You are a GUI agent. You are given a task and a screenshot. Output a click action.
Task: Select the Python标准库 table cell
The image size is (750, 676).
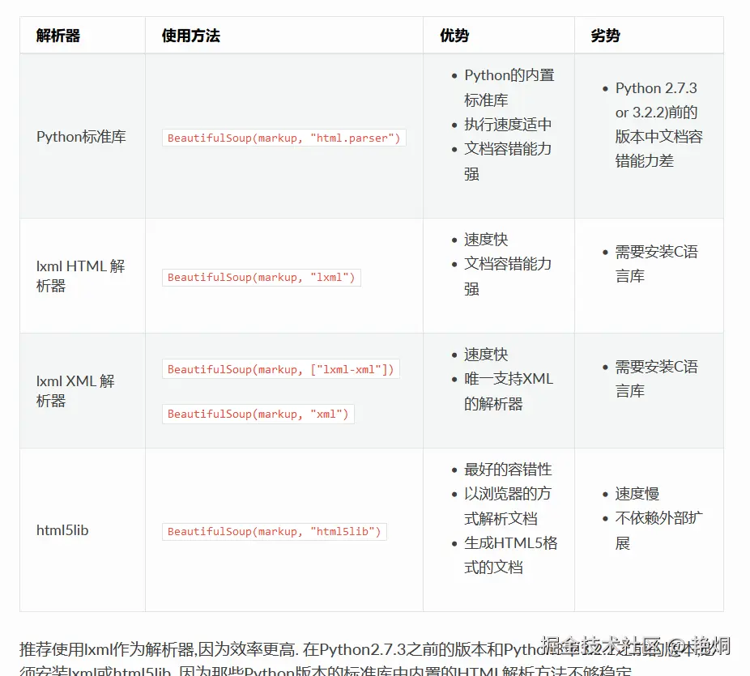[x=79, y=136]
